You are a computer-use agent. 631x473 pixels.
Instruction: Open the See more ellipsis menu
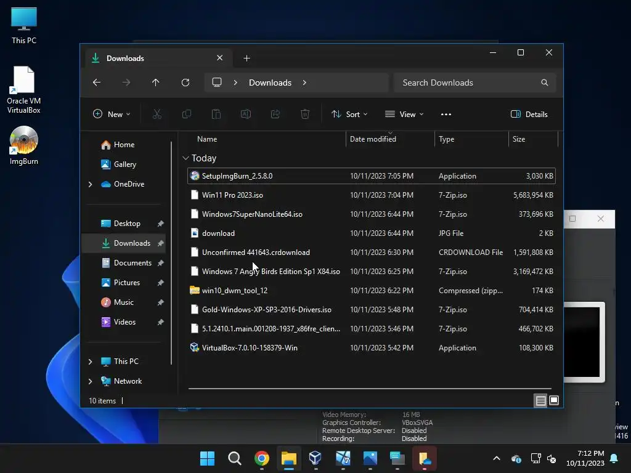pyautogui.click(x=446, y=114)
